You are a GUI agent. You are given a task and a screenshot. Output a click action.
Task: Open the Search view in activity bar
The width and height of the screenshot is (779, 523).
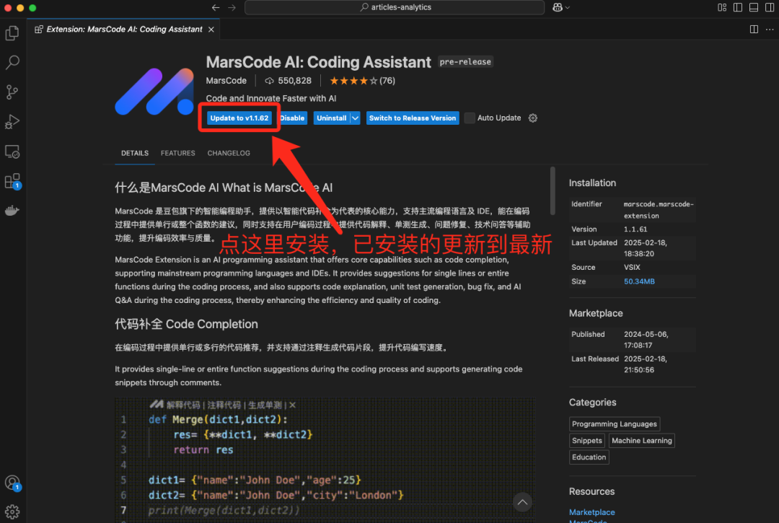pyautogui.click(x=12, y=62)
